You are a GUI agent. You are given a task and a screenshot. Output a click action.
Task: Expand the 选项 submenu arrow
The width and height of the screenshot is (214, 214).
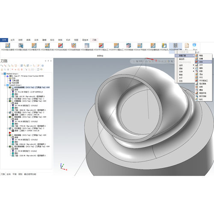[193, 65]
